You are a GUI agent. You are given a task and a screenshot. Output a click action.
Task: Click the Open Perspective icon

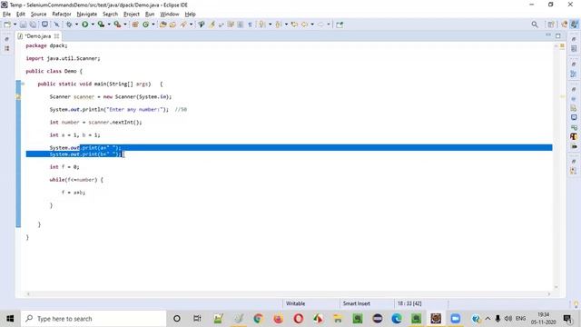point(551,25)
